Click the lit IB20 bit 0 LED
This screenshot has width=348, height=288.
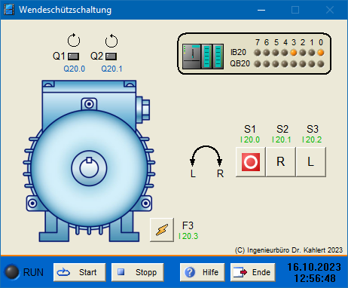tap(321, 53)
